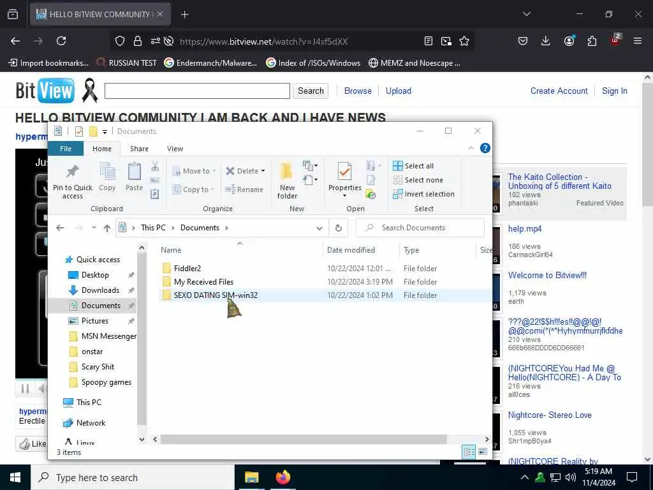The image size is (653, 490).
Task: Click Pin to Quick access icon
Action: [73, 171]
